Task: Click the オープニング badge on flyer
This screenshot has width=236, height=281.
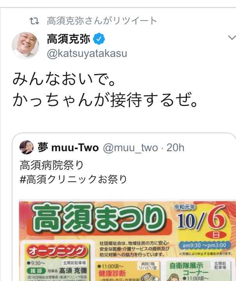Action: pyautogui.click(x=57, y=251)
